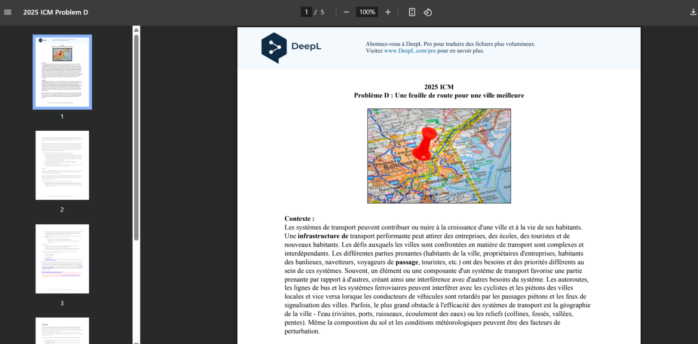
Task: Open the www.DeepL.com/pro link
Action: point(409,51)
